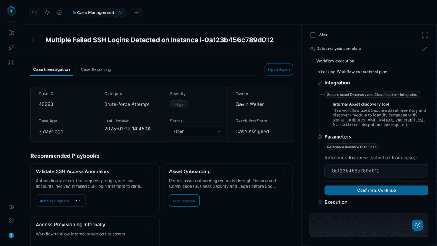Image resolution: width=437 pixels, height=246 pixels.
Task: Open the workflow nodes icon in sidebar
Action: [11, 63]
